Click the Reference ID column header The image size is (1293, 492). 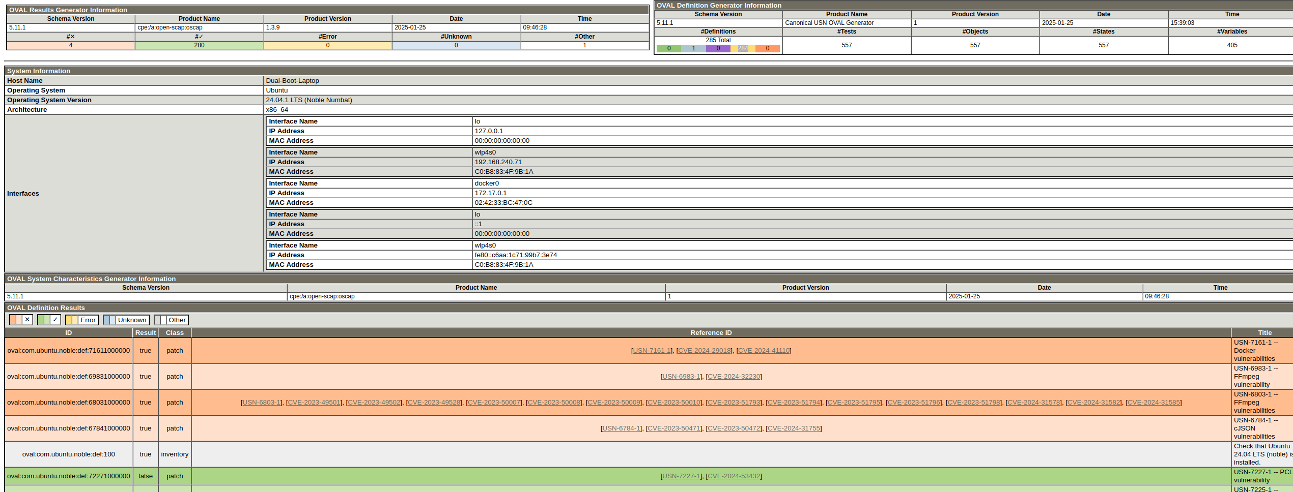point(711,333)
